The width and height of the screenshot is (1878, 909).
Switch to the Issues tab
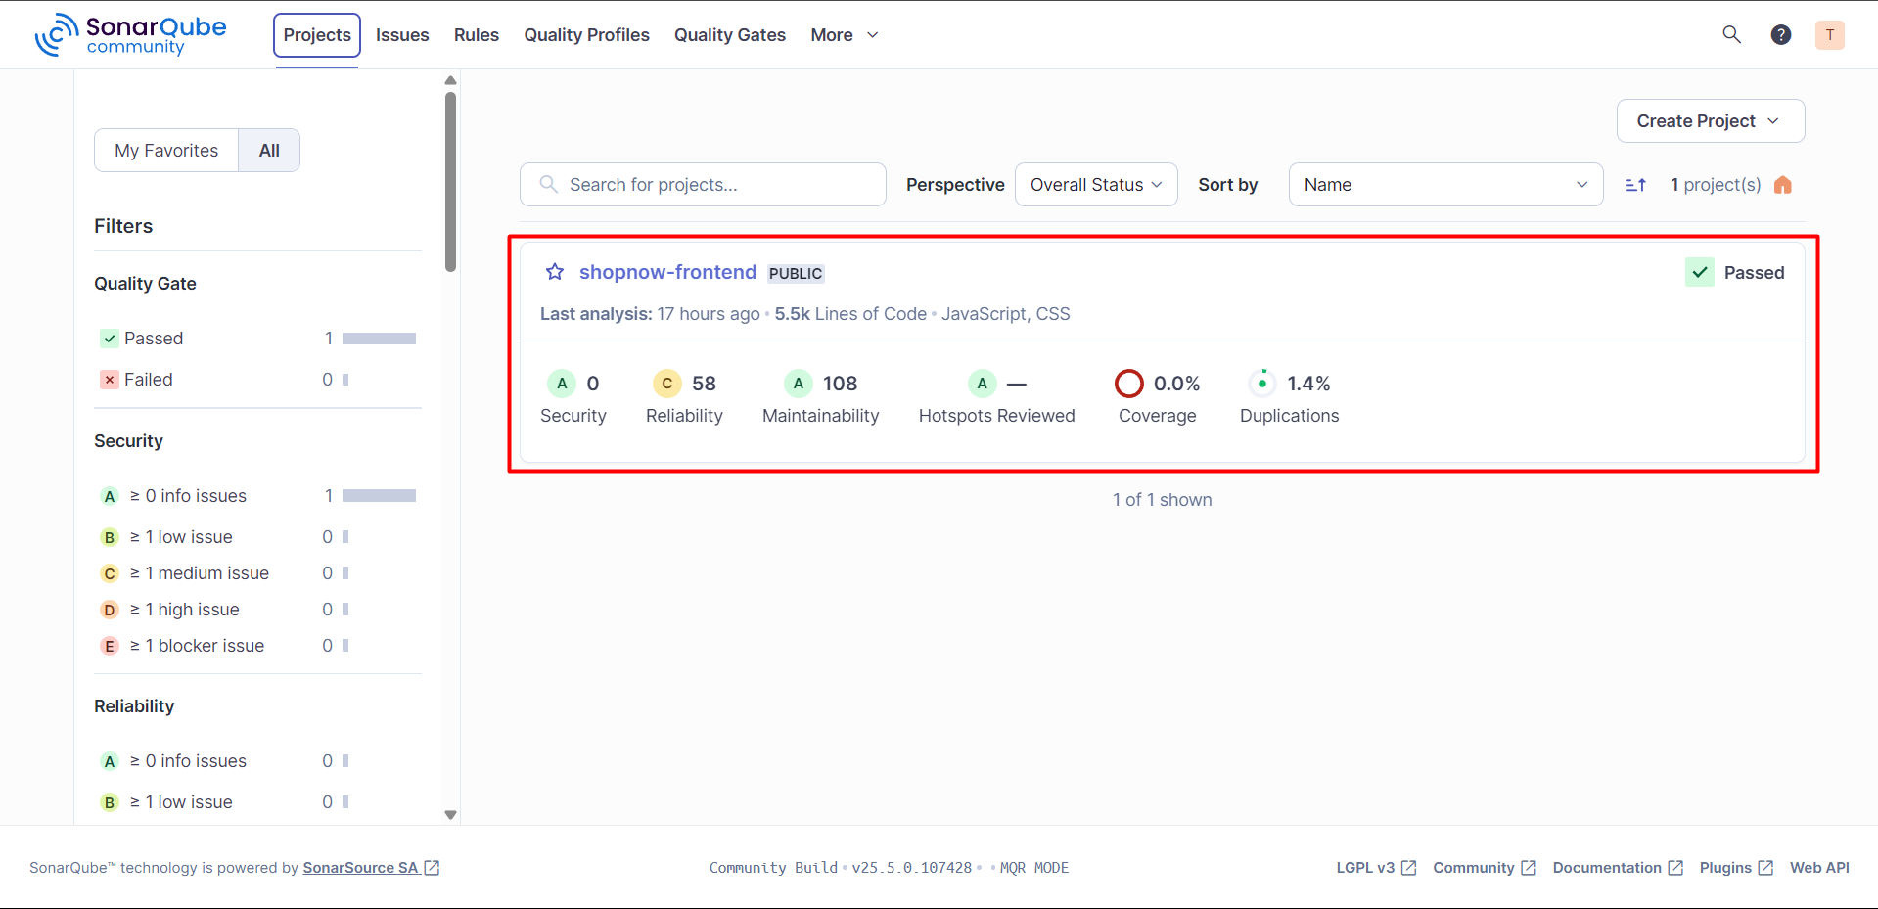pos(402,35)
